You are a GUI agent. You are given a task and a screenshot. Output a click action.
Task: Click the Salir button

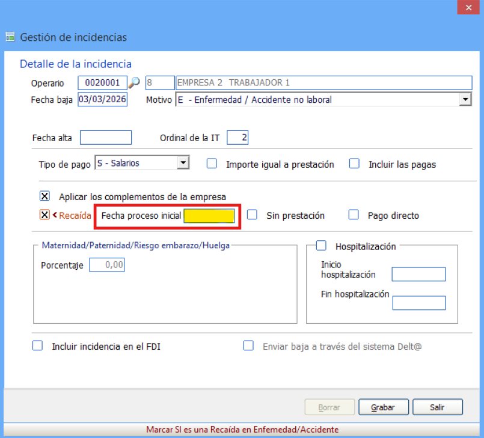437,407
